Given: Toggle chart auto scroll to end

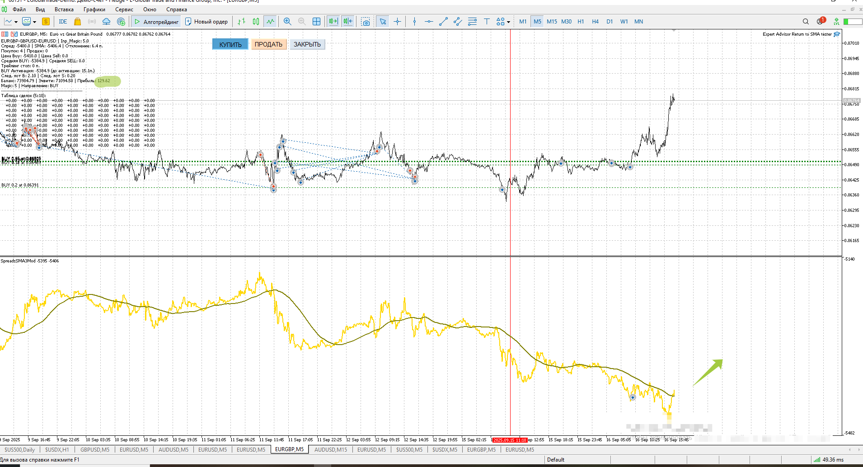Looking at the screenshot, I should 333,22.
